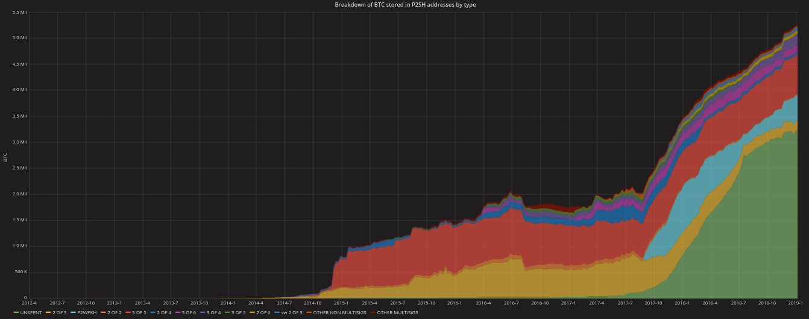
Task: Open the panel title menu for the P2SH breakdown
Action: pyautogui.click(x=405, y=5)
